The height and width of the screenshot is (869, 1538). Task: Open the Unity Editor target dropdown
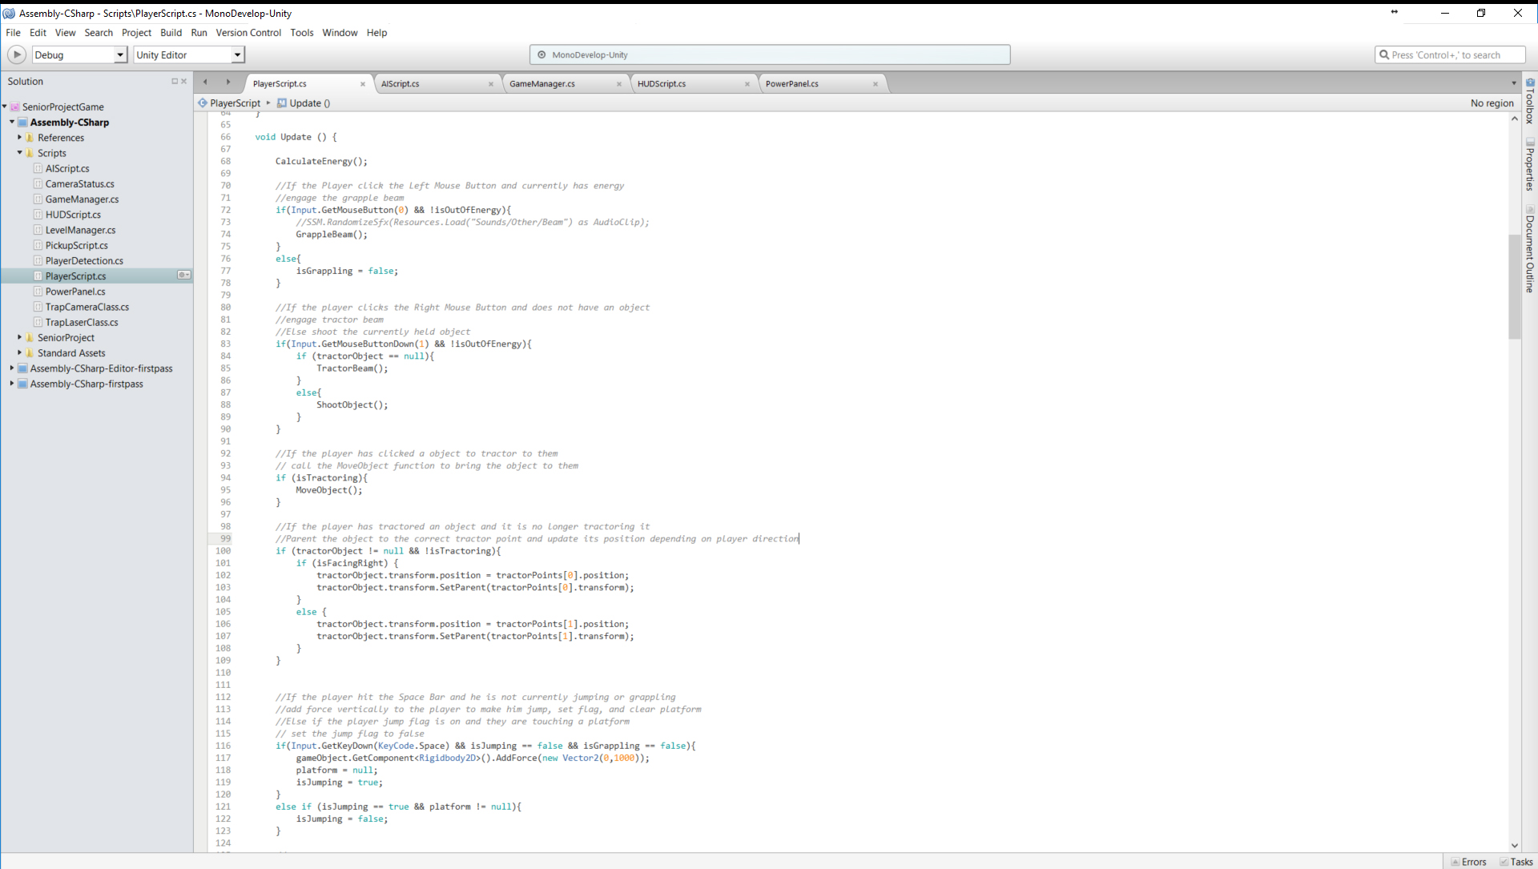click(237, 54)
